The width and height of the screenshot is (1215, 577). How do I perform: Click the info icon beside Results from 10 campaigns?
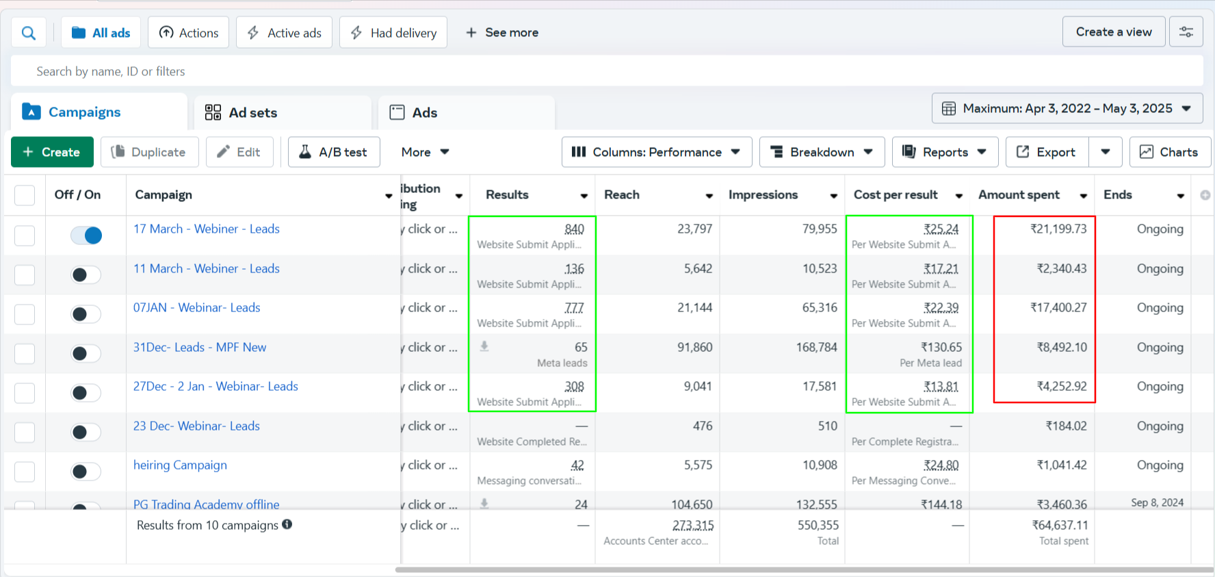287,524
